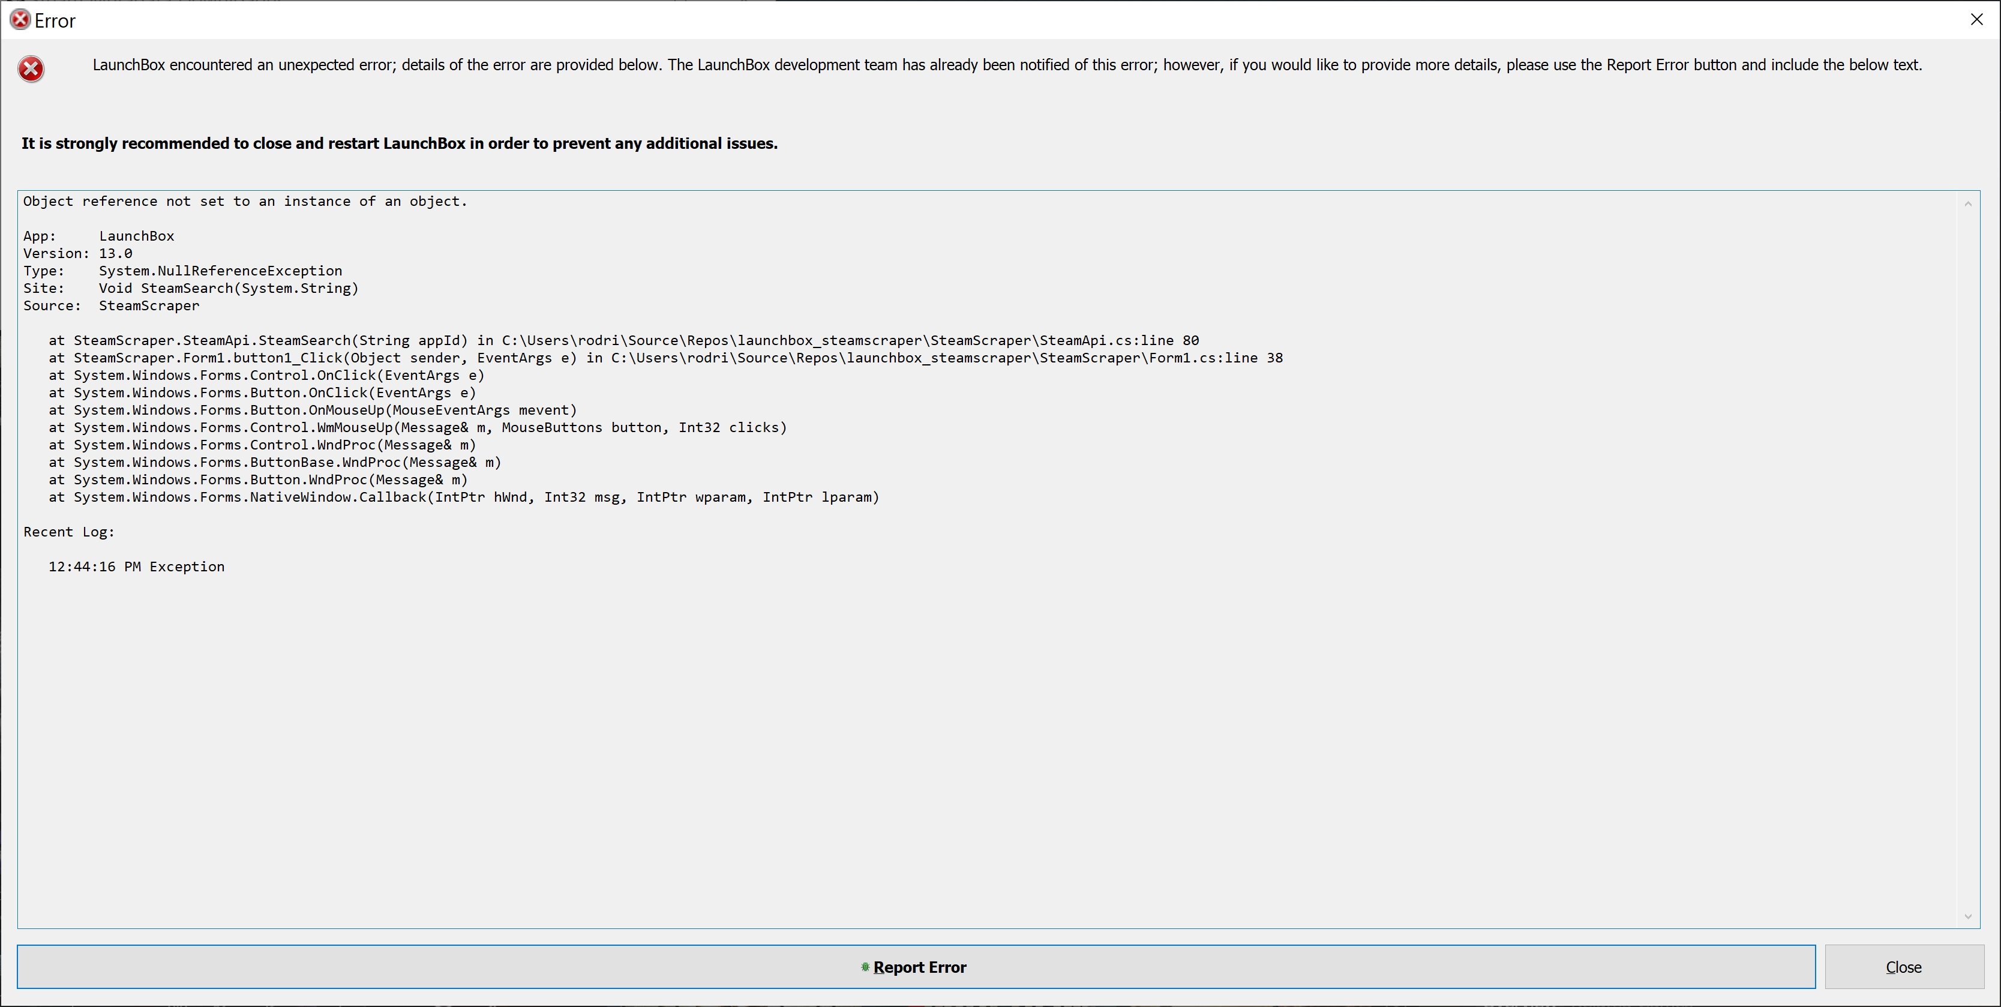Click the bold restart LaunchBox recommendation text
Screen dimensions: 2001x1007
(399, 143)
